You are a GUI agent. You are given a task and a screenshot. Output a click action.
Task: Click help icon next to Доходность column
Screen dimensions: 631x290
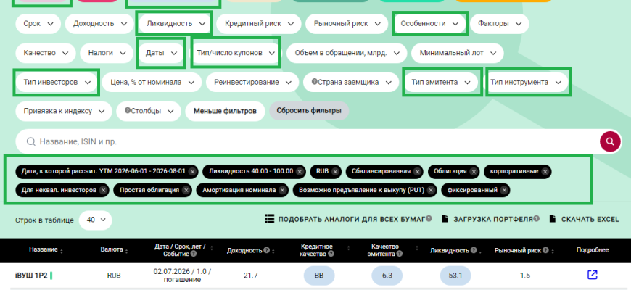[267, 250]
